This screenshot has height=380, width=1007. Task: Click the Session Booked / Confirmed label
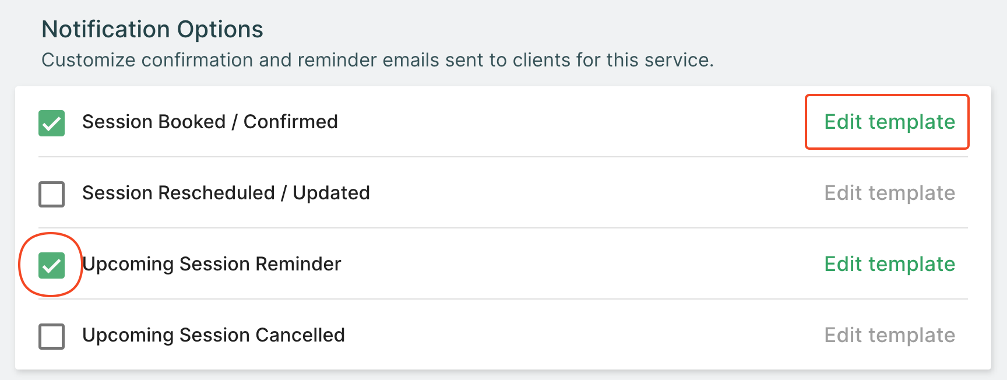(x=210, y=122)
